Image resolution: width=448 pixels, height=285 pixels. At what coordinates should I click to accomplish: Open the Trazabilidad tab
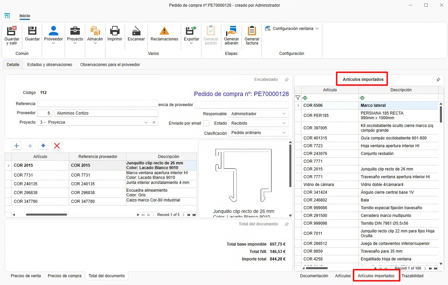pos(412,276)
